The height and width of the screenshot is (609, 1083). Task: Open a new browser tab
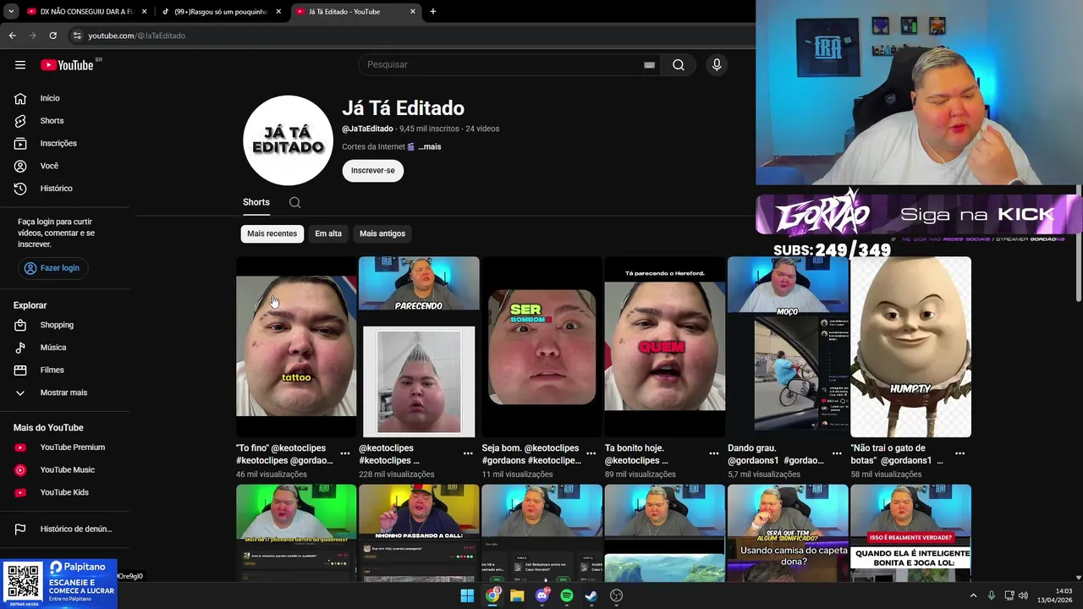(433, 12)
